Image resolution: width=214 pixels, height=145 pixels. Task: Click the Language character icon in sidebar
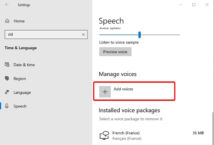(x=7, y=92)
